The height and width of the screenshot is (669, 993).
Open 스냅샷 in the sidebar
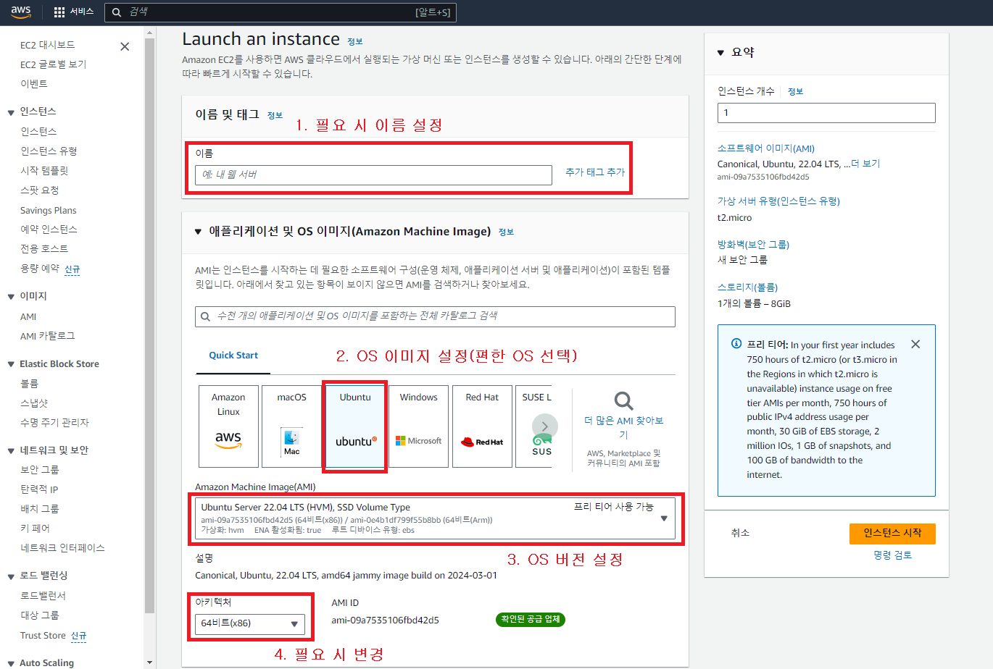(34, 403)
